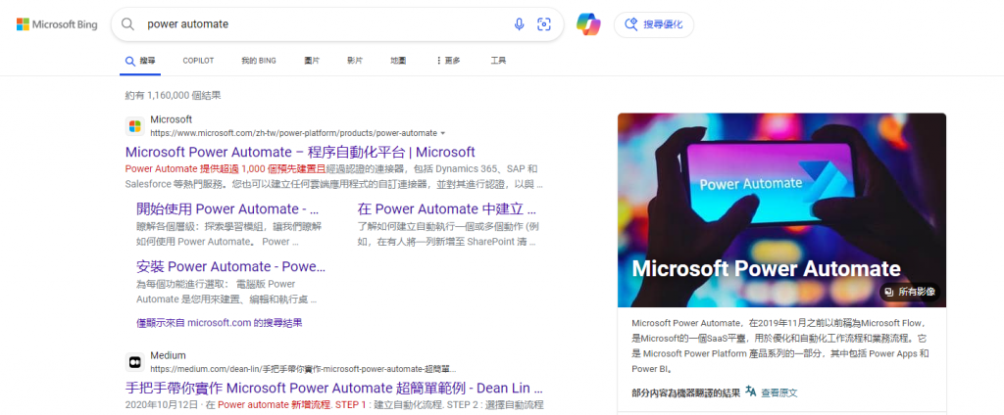
Task: Click the Medium site name label
Action: [168, 355]
